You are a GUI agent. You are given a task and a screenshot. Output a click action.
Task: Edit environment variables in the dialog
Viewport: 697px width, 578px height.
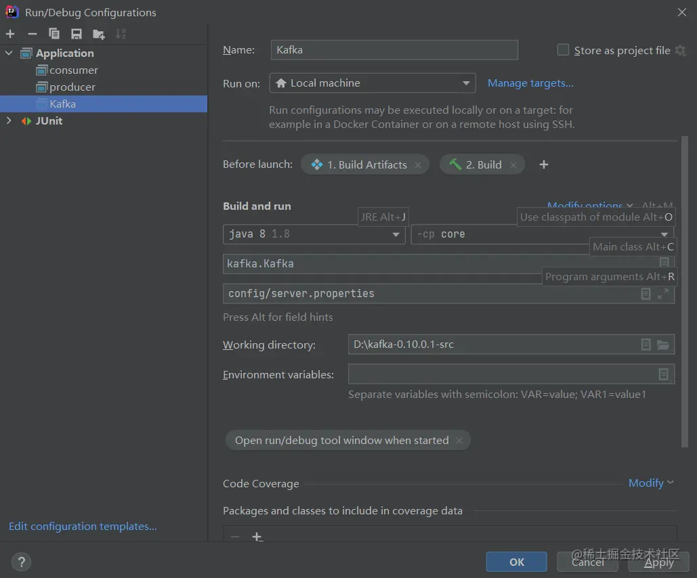(663, 374)
